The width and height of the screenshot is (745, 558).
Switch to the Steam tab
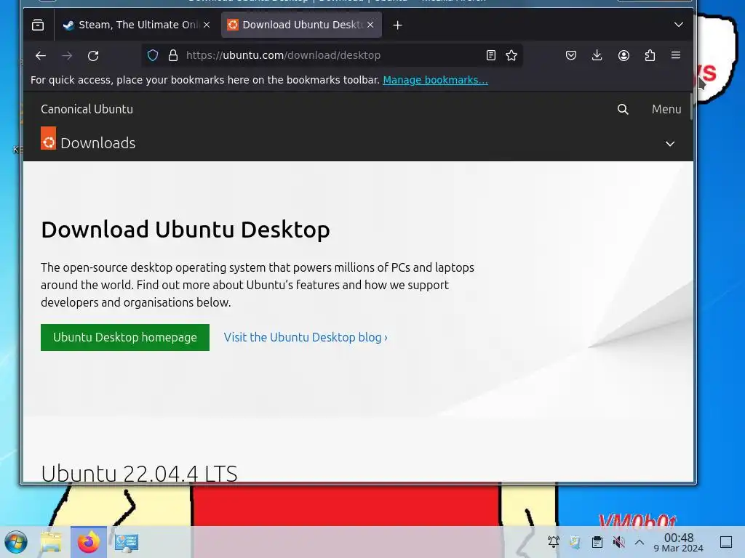point(137,25)
